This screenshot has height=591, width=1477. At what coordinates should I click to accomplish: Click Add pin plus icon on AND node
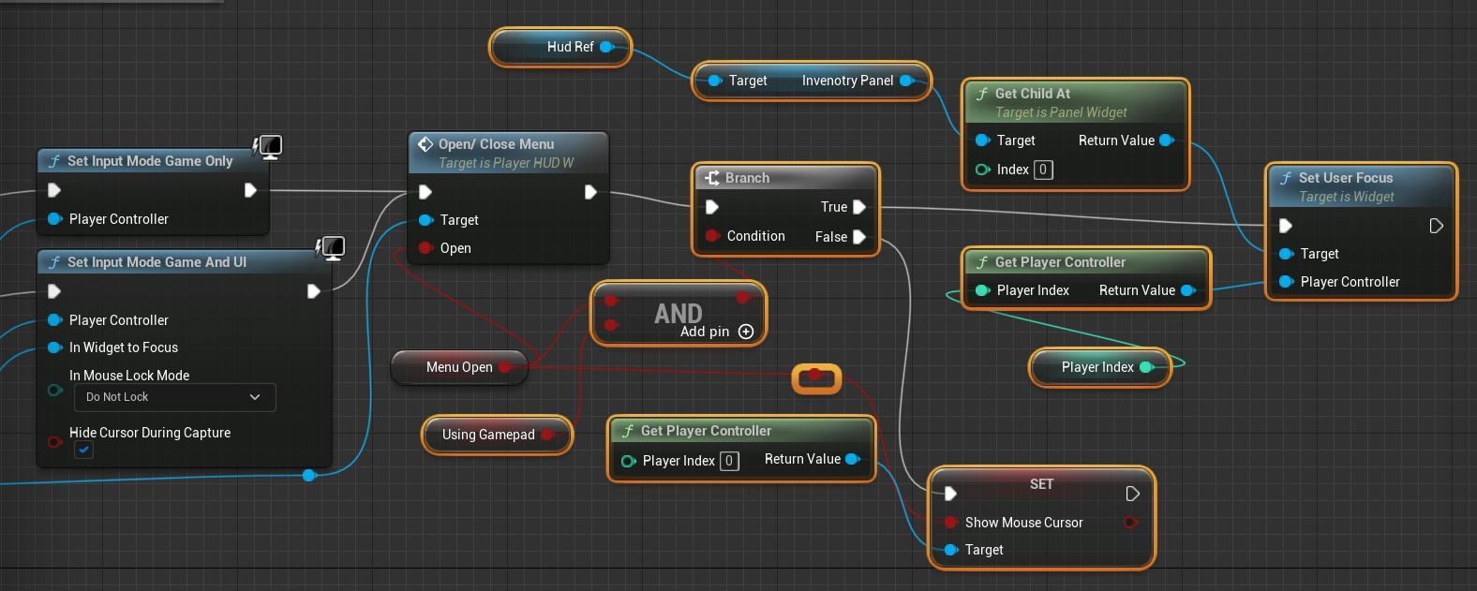click(x=746, y=332)
